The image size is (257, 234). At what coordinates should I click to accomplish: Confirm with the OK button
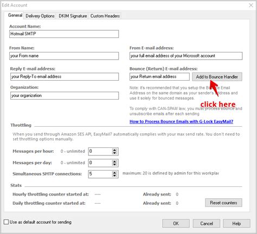(x=176, y=224)
